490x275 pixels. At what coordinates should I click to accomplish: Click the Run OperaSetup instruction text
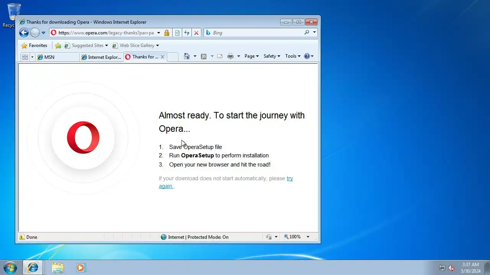point(219,155)
